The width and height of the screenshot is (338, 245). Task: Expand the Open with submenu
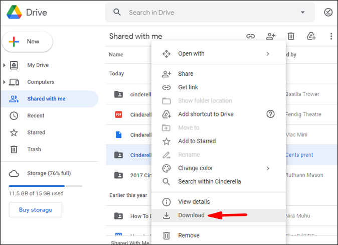268,54
